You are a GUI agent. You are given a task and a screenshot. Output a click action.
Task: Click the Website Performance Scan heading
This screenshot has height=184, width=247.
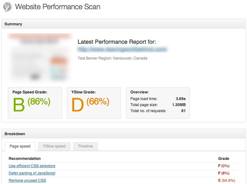coord(58,7)
